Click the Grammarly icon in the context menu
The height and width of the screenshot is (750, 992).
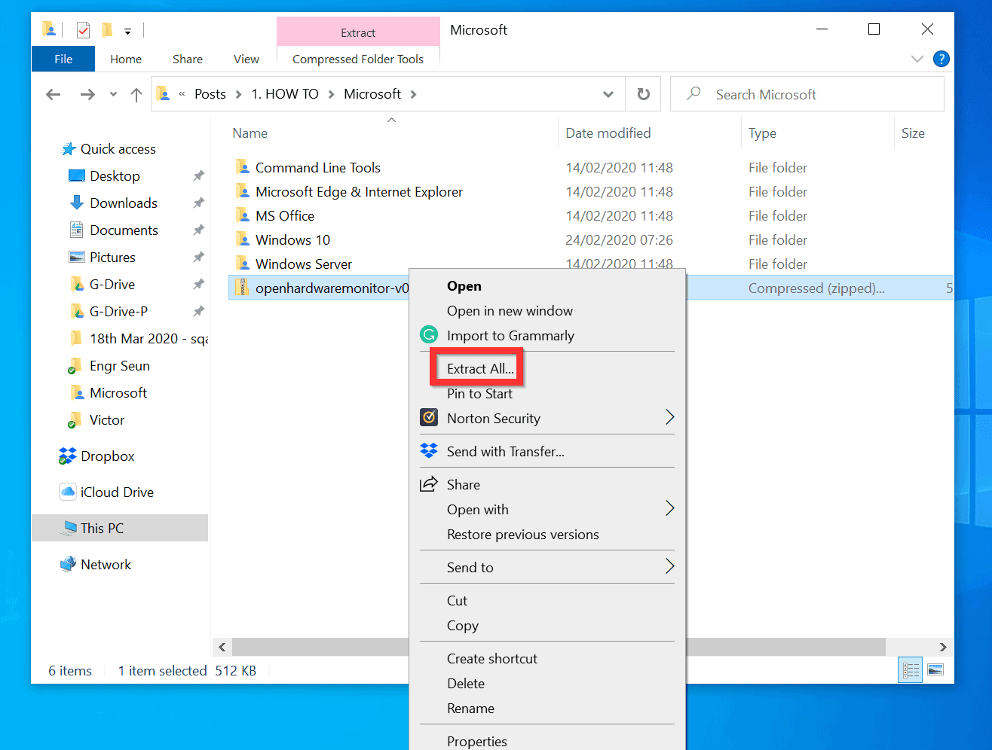[x=429, y=335]
